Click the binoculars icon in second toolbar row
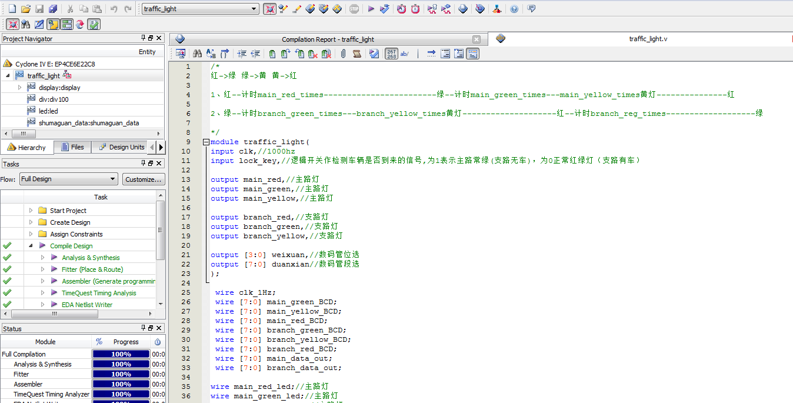The height and width of the screenshot is (403, 793). click(25, 24)
